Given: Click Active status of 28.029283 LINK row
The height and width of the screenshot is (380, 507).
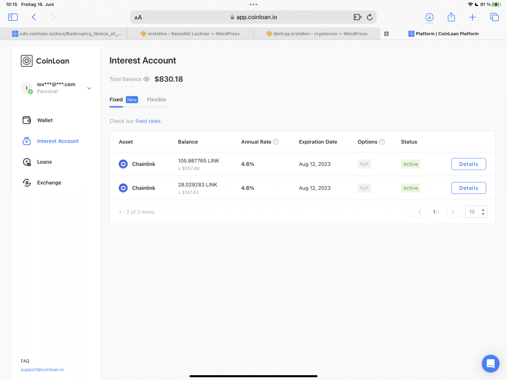Looking at the screenshot, I should [410, 188].
